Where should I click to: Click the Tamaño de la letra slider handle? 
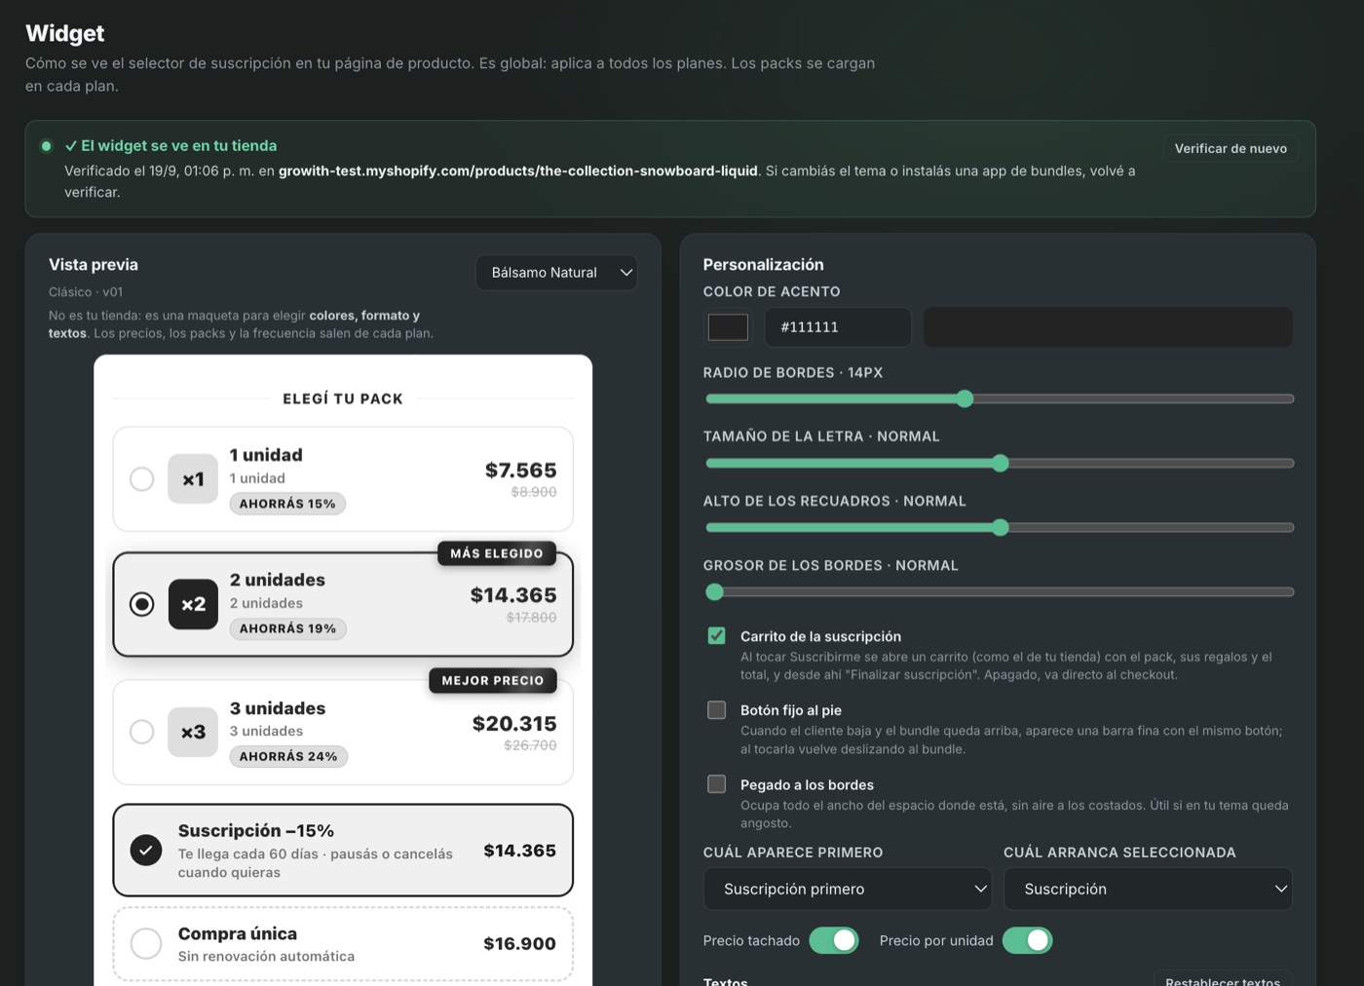1001,463
